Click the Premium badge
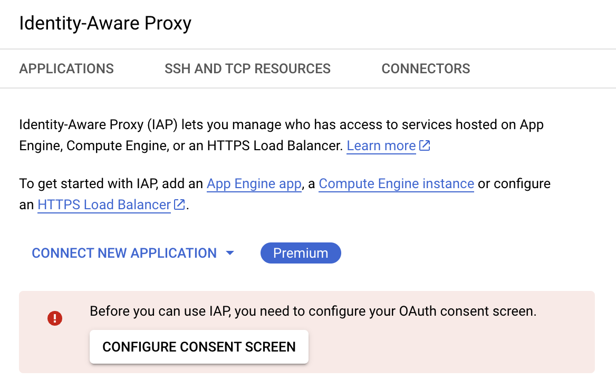This screenshot has height=390, width=616. tap(301, 253)
